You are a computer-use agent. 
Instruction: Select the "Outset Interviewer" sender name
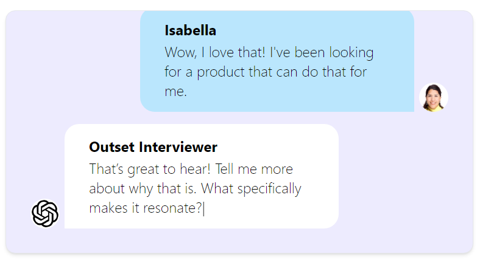tap(153, 147)
